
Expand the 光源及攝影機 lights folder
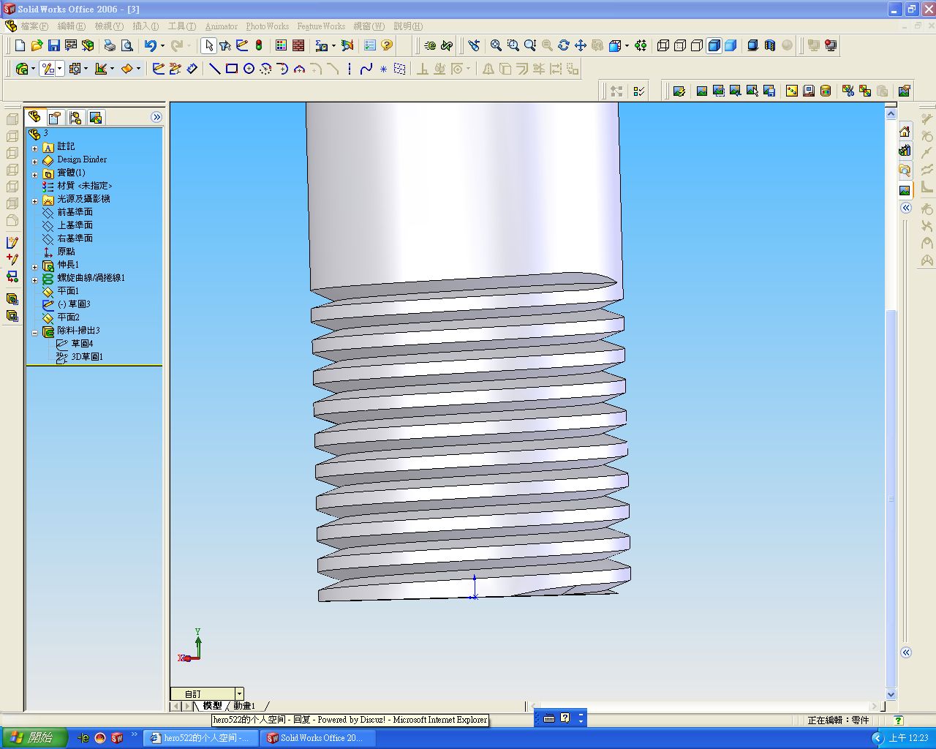click(x=34, y=200)
